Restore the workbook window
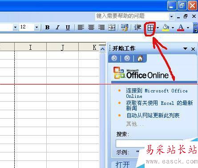198x168 pixels. pyautogui.click(x=186, y=16)
